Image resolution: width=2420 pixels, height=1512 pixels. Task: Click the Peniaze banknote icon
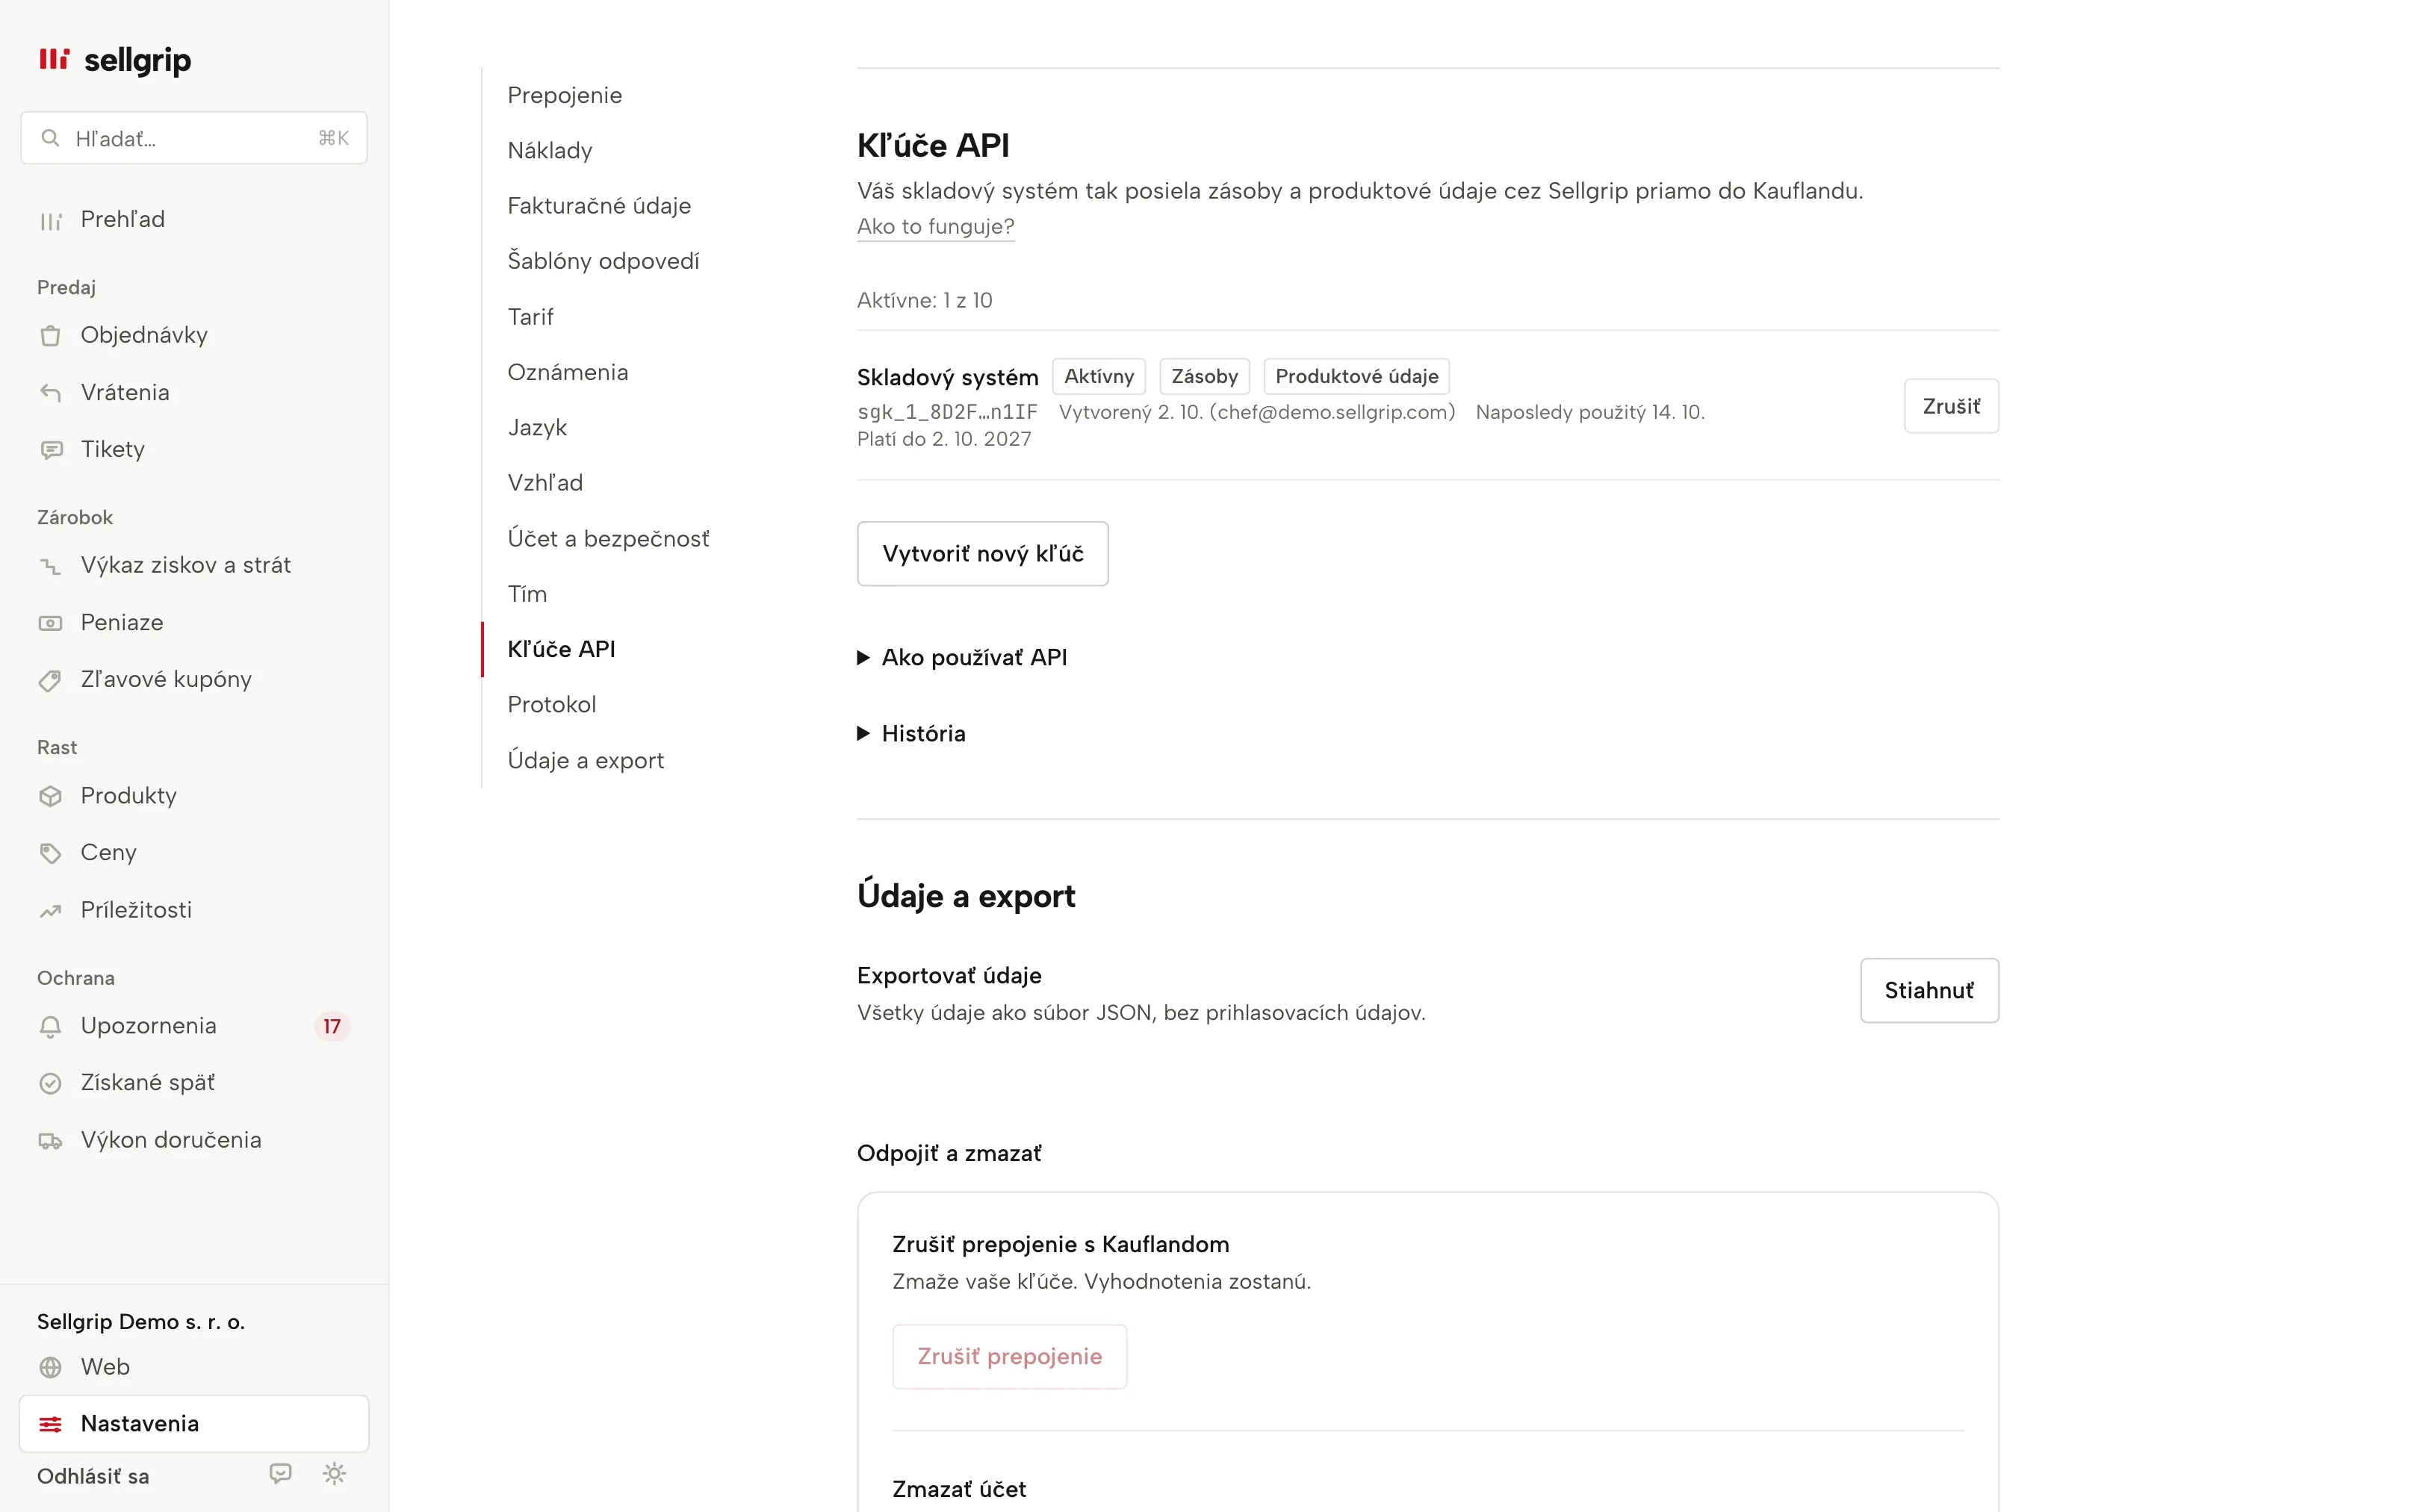tap(50, 623)
